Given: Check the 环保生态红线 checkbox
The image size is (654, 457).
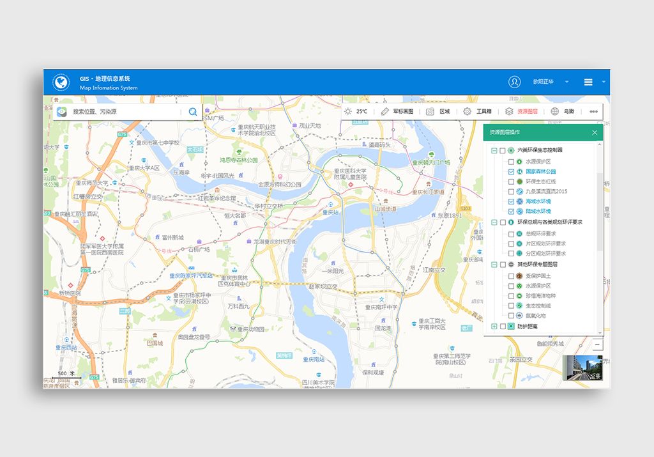Looking at the screenshot, I should pyautogui.click(x=511, y=182).
